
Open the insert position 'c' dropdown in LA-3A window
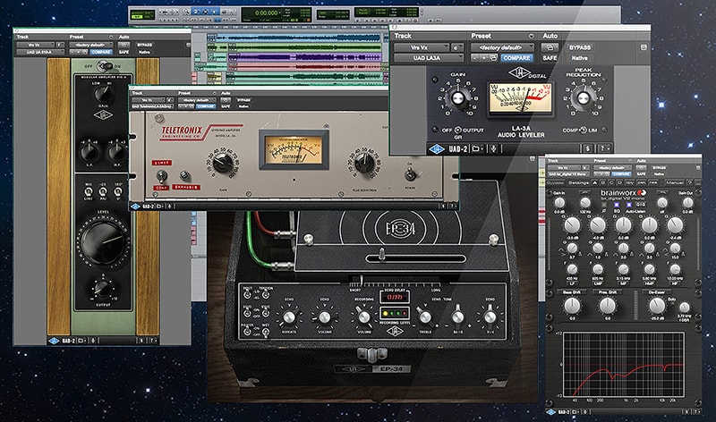tap(457, 47)
